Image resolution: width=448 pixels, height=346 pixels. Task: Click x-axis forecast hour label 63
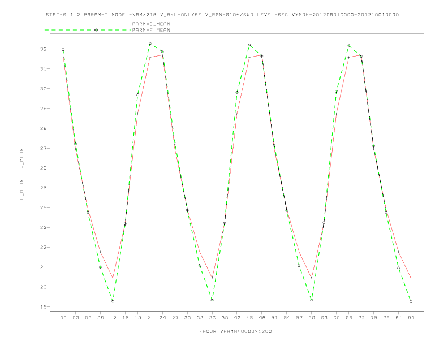pyautogui.click(x=324, y=318)
